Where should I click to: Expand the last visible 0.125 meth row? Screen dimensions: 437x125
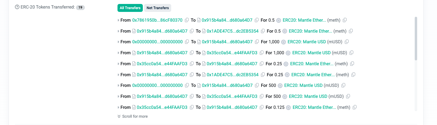pos(118,107)
